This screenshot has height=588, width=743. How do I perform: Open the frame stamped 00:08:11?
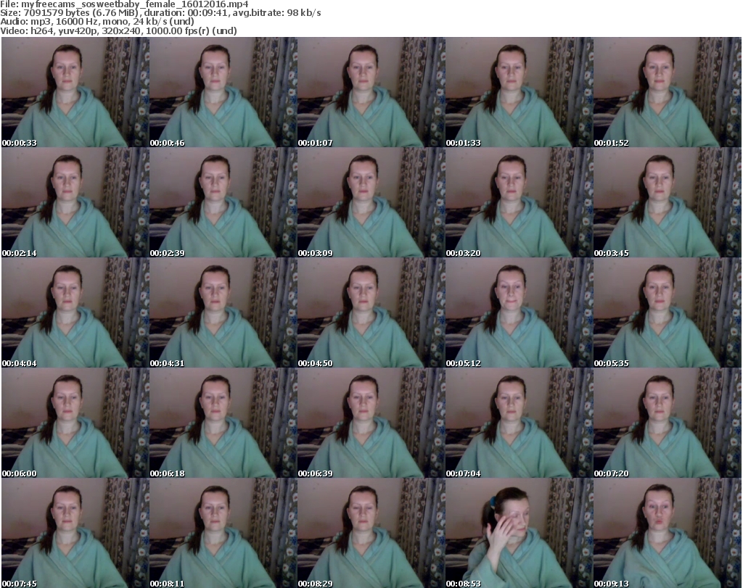pyautogui.click(x=223, y=533)
